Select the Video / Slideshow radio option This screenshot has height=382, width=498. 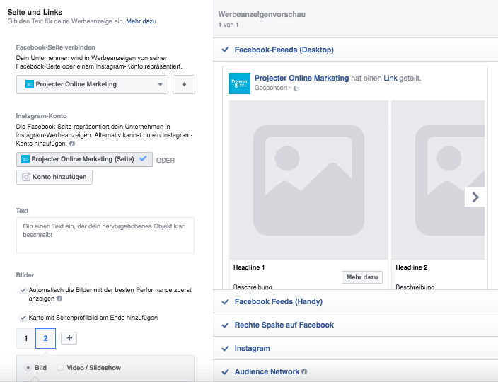pos(60,368)
